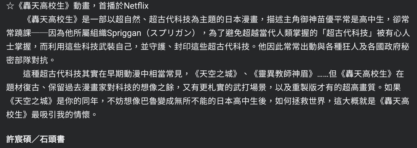Click the phrase 首播於 in the heading
The height and width of the screenshot is (148, 417).
111,6
